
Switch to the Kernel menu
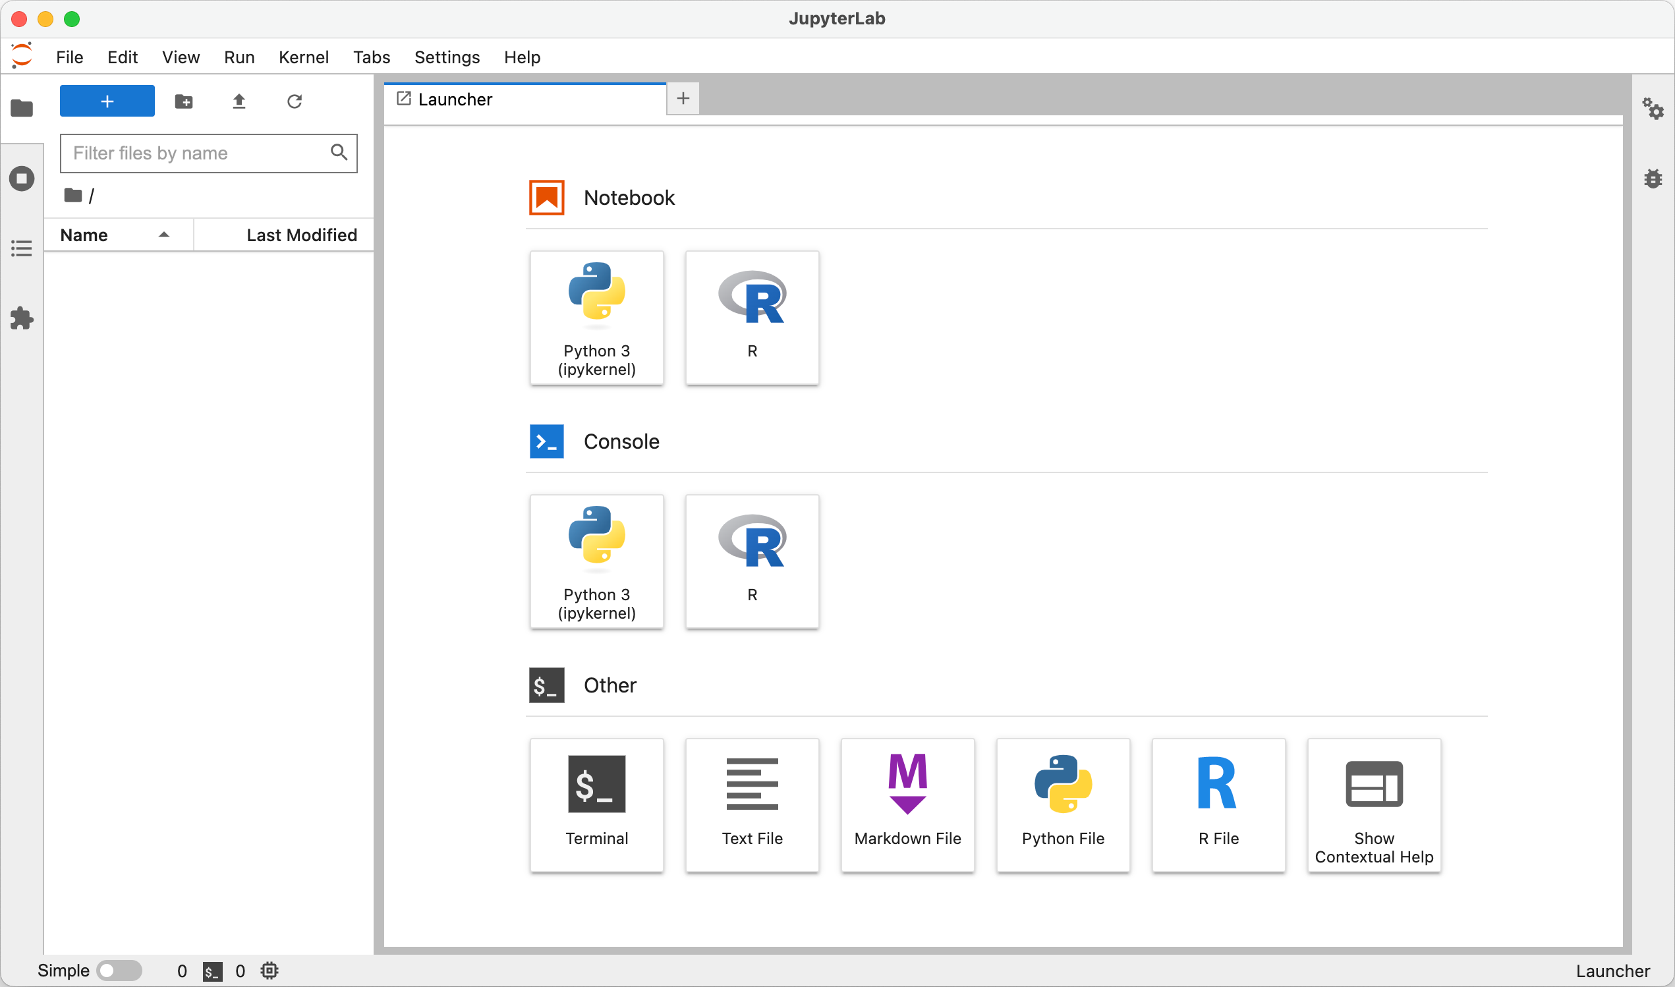tap(303, 57)
